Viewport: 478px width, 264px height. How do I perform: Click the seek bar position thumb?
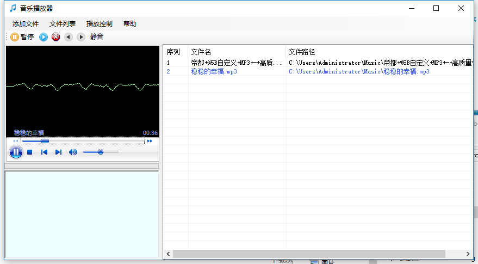[x=45, y=140]
